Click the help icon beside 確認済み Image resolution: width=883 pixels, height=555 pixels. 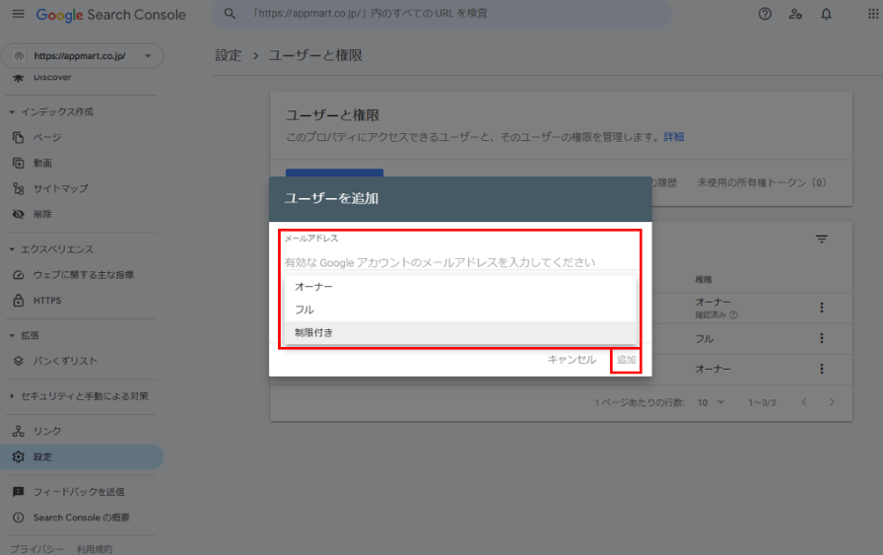[733, 315]
